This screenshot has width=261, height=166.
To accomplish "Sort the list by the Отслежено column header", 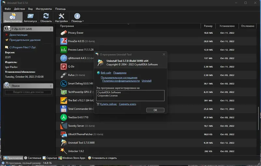I will pos(248,26).
